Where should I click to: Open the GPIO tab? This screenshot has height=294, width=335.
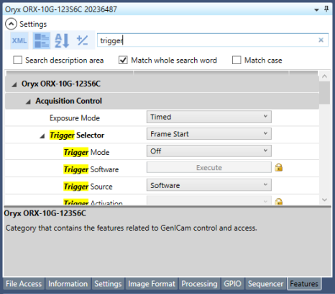(x=232, y=284)
